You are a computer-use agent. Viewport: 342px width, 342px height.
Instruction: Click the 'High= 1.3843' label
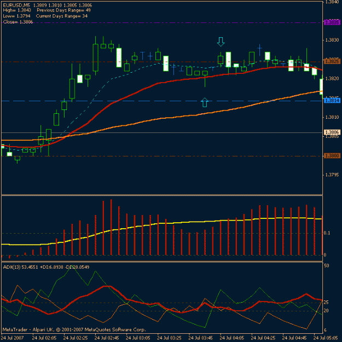click(x=17, y=10)
